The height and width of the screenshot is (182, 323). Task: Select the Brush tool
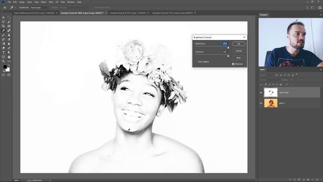point(4,35)
